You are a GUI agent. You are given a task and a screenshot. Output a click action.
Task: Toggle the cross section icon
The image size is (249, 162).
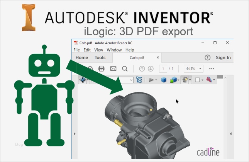point(209,80)
